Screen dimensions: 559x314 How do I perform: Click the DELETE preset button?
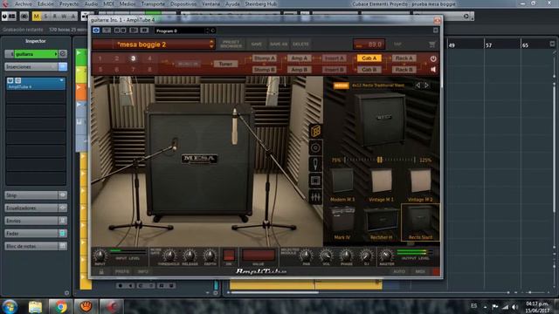(x=300, y=44)
